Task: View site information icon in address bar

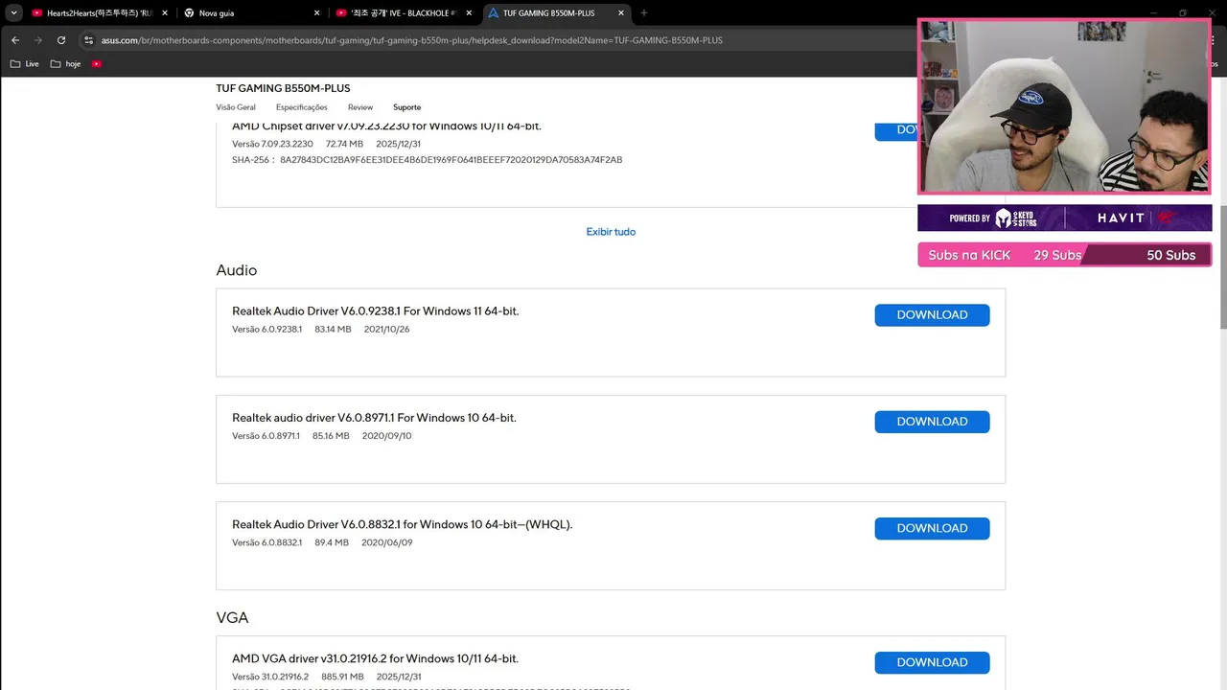Action: 88,40
